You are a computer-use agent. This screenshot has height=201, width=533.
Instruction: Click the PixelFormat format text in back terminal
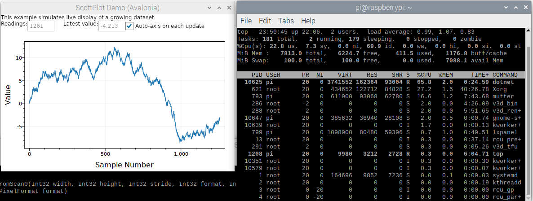pos(33,191)
